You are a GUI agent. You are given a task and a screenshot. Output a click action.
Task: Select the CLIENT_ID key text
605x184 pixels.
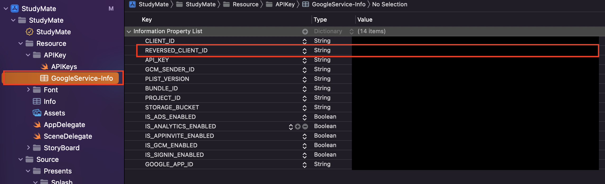click(160, 41)
